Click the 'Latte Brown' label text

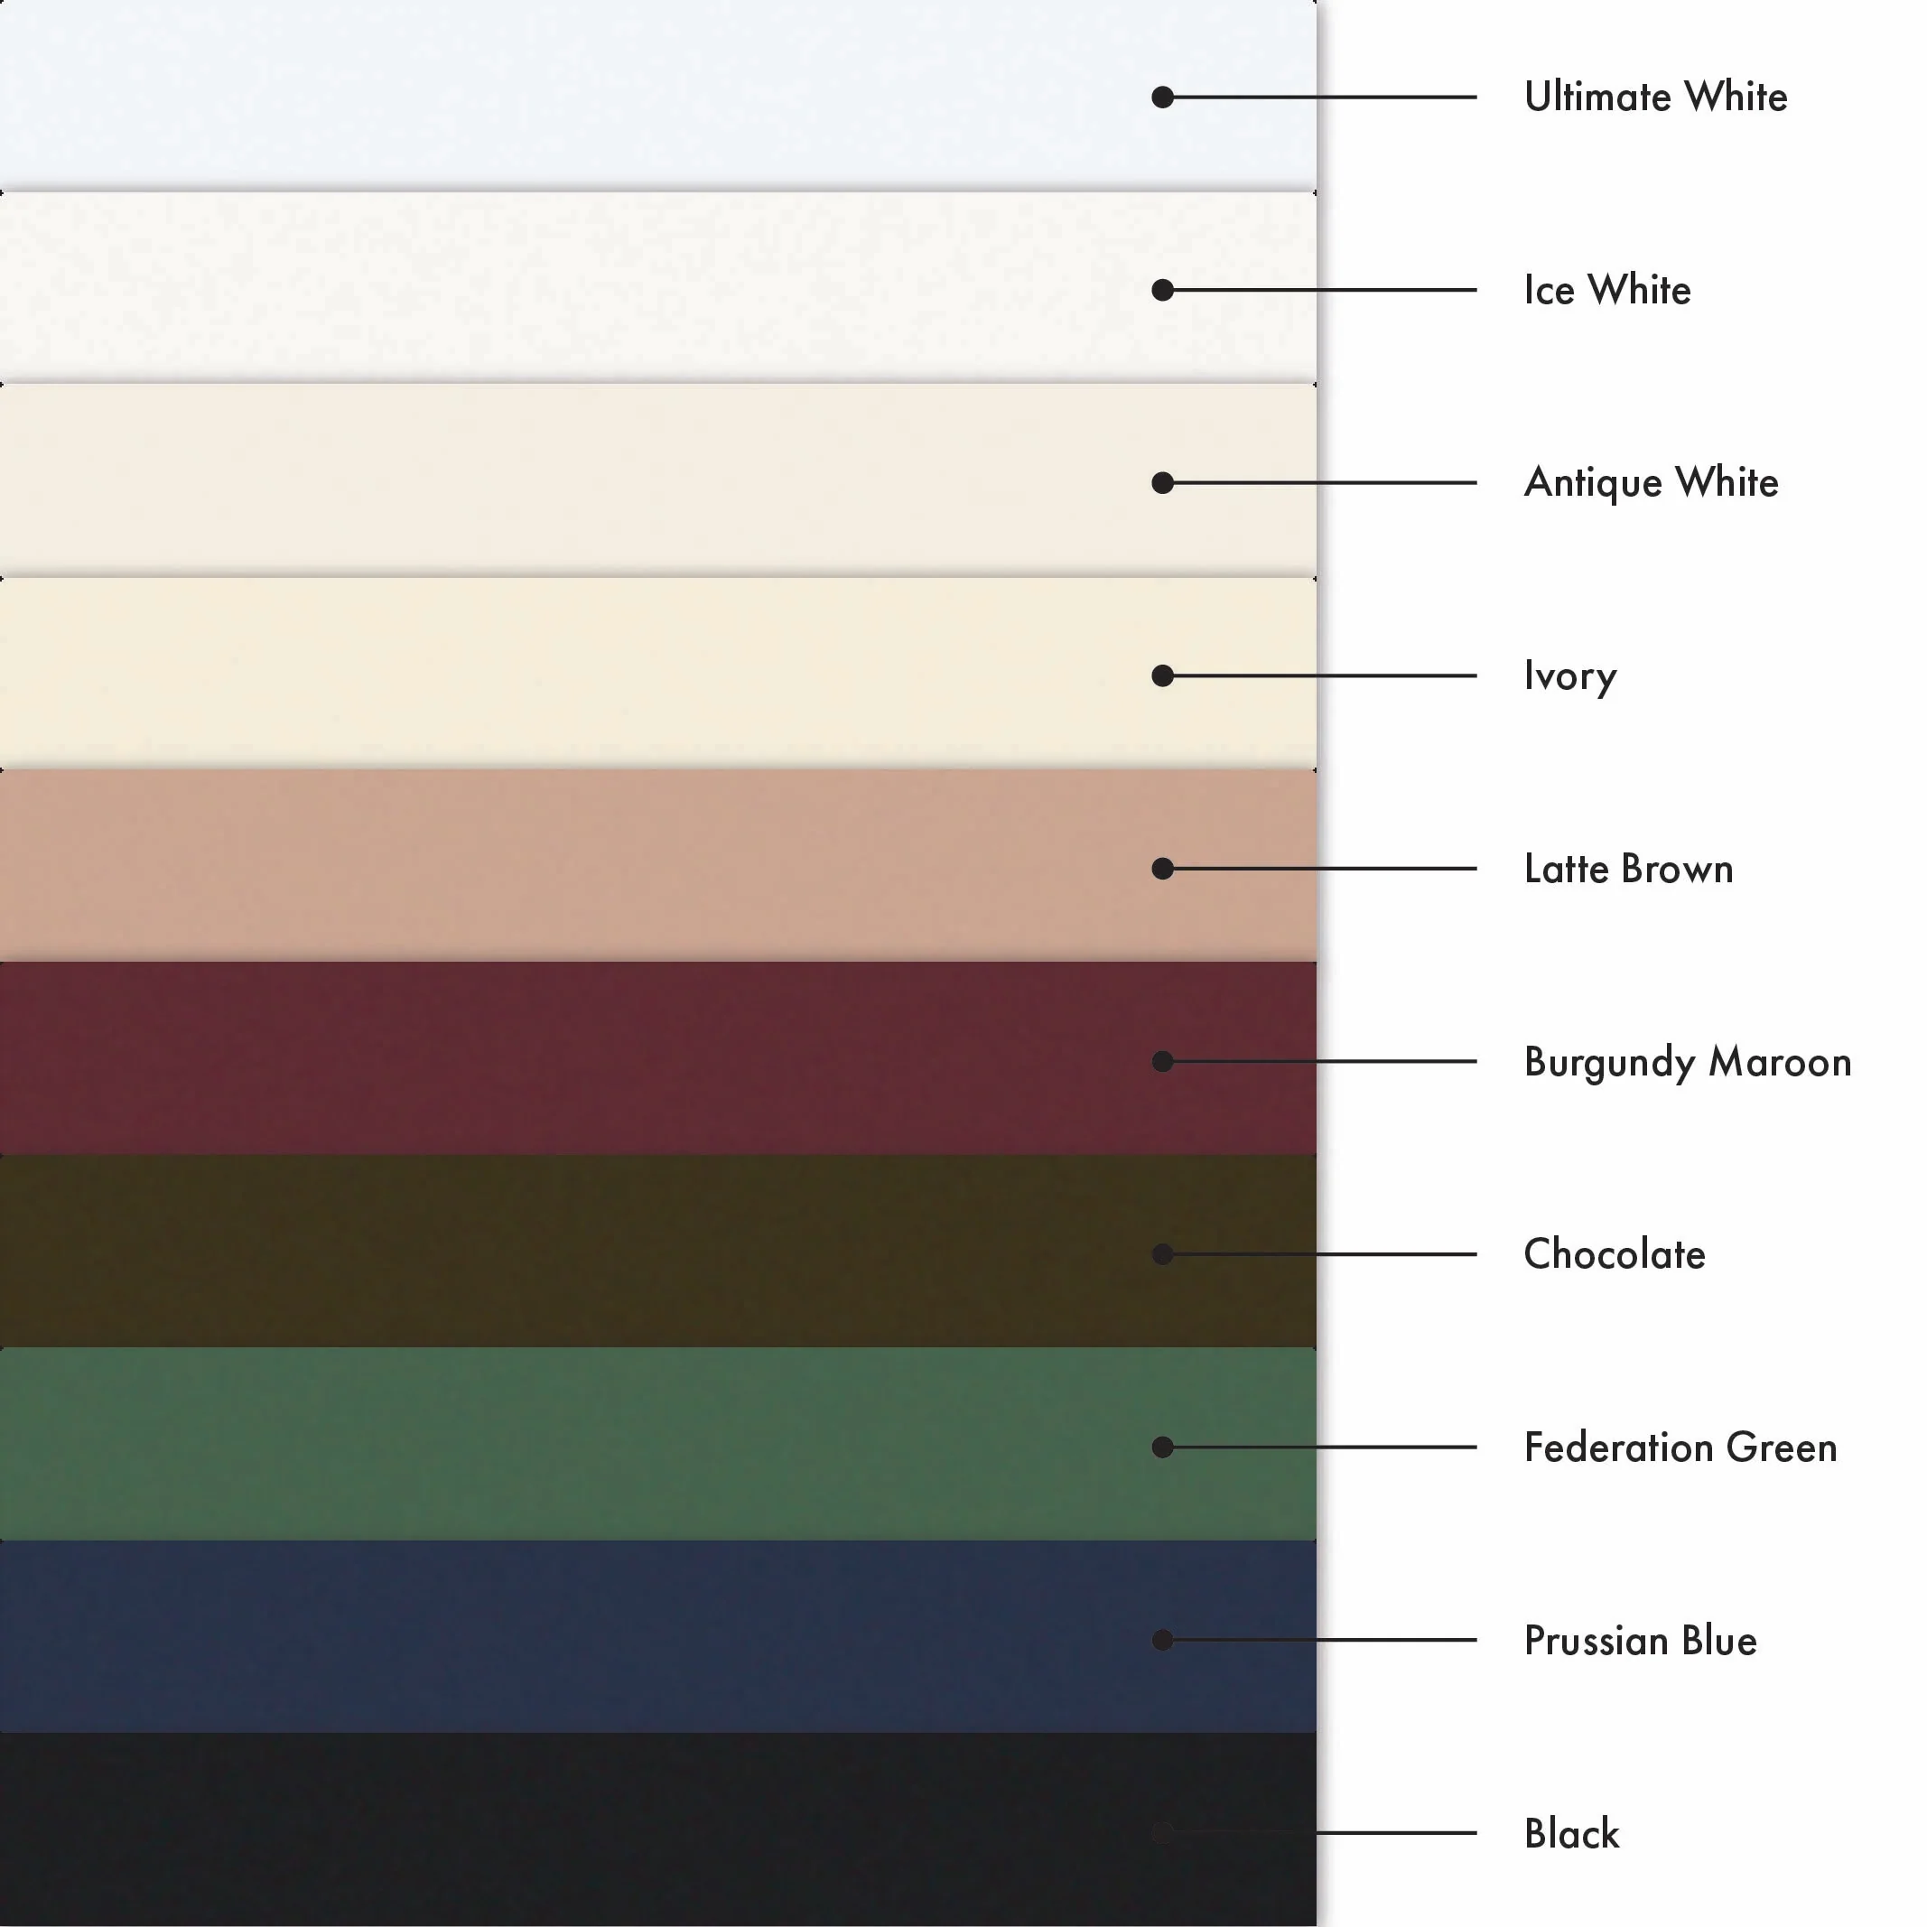click(1629, 869)
